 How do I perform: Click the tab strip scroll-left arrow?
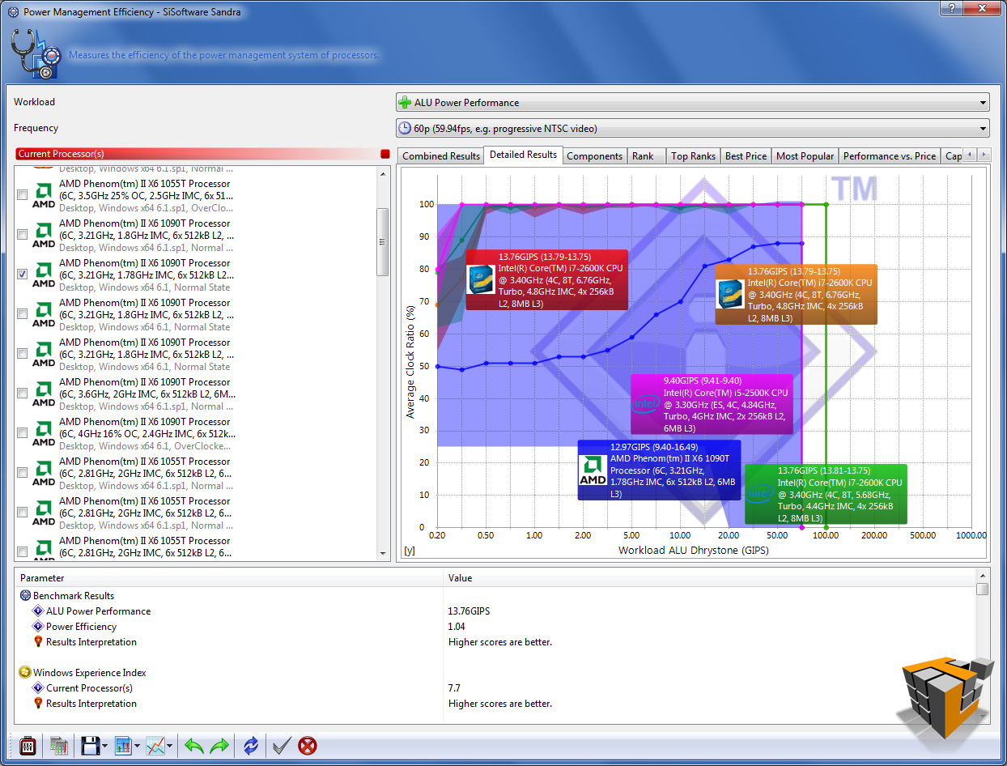click(x=971, y=155)
